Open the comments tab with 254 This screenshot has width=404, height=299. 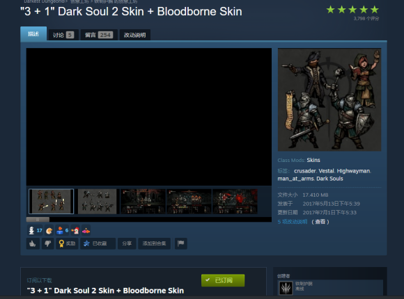(99, 35)
